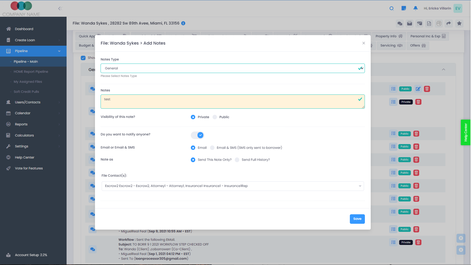Click the notification bell icon
This screenshot has height=265, width=471.
[415, 8]
